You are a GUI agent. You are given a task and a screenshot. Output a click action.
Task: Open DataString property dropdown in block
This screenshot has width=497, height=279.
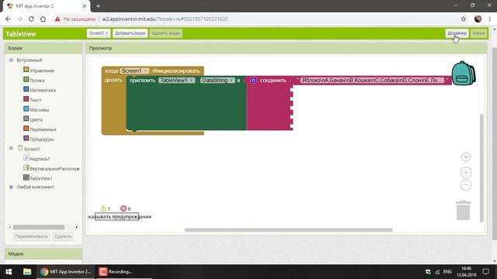217,81
